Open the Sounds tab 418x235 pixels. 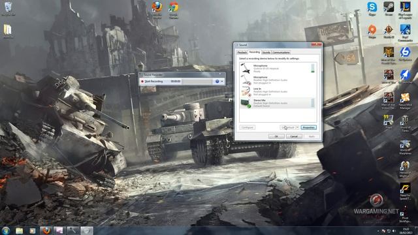point(266,52)
